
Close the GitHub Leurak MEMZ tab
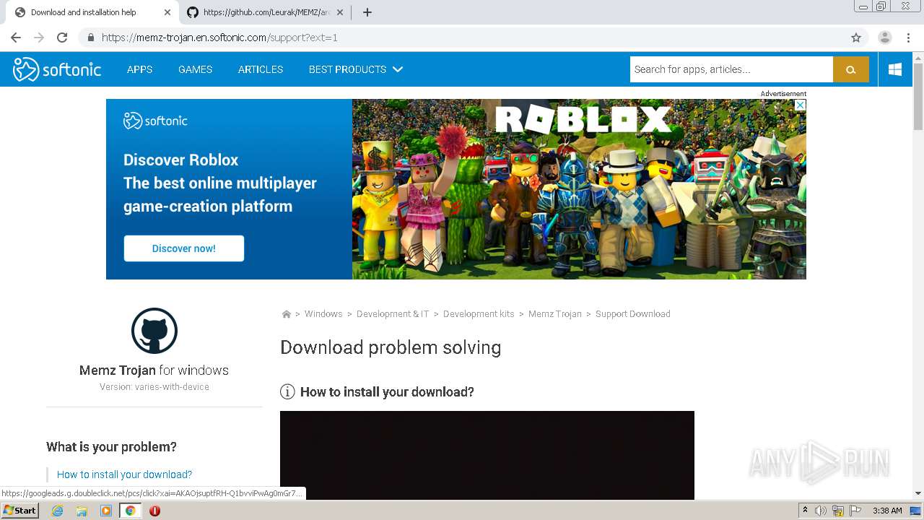pos(340,12)
